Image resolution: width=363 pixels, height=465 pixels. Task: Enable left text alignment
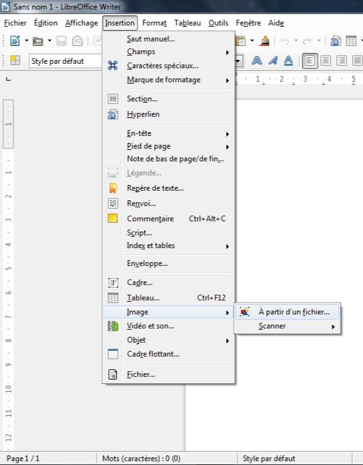(x=310, y=61)
